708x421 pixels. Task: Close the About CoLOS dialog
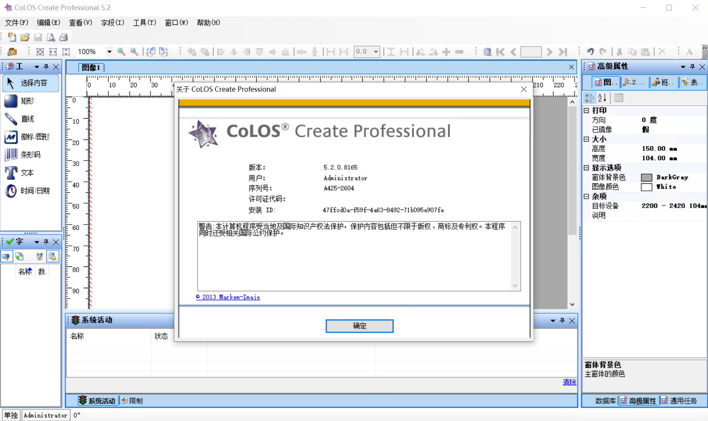point(524,89)
